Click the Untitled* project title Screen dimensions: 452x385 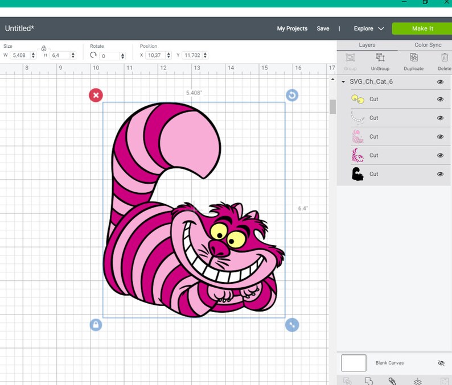(19, 28)
